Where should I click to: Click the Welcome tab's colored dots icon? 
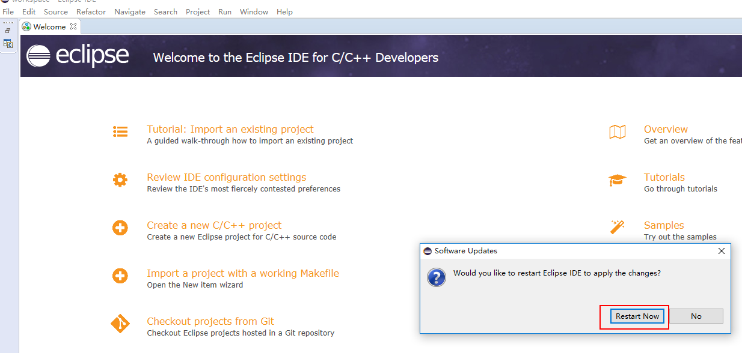point(26,26)
